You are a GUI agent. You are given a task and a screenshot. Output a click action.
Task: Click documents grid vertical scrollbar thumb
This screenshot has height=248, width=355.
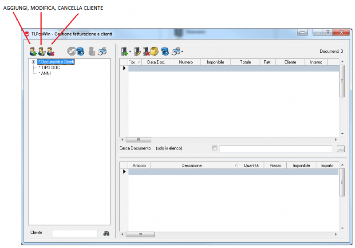pyautogui.click(x=342, y=81)
